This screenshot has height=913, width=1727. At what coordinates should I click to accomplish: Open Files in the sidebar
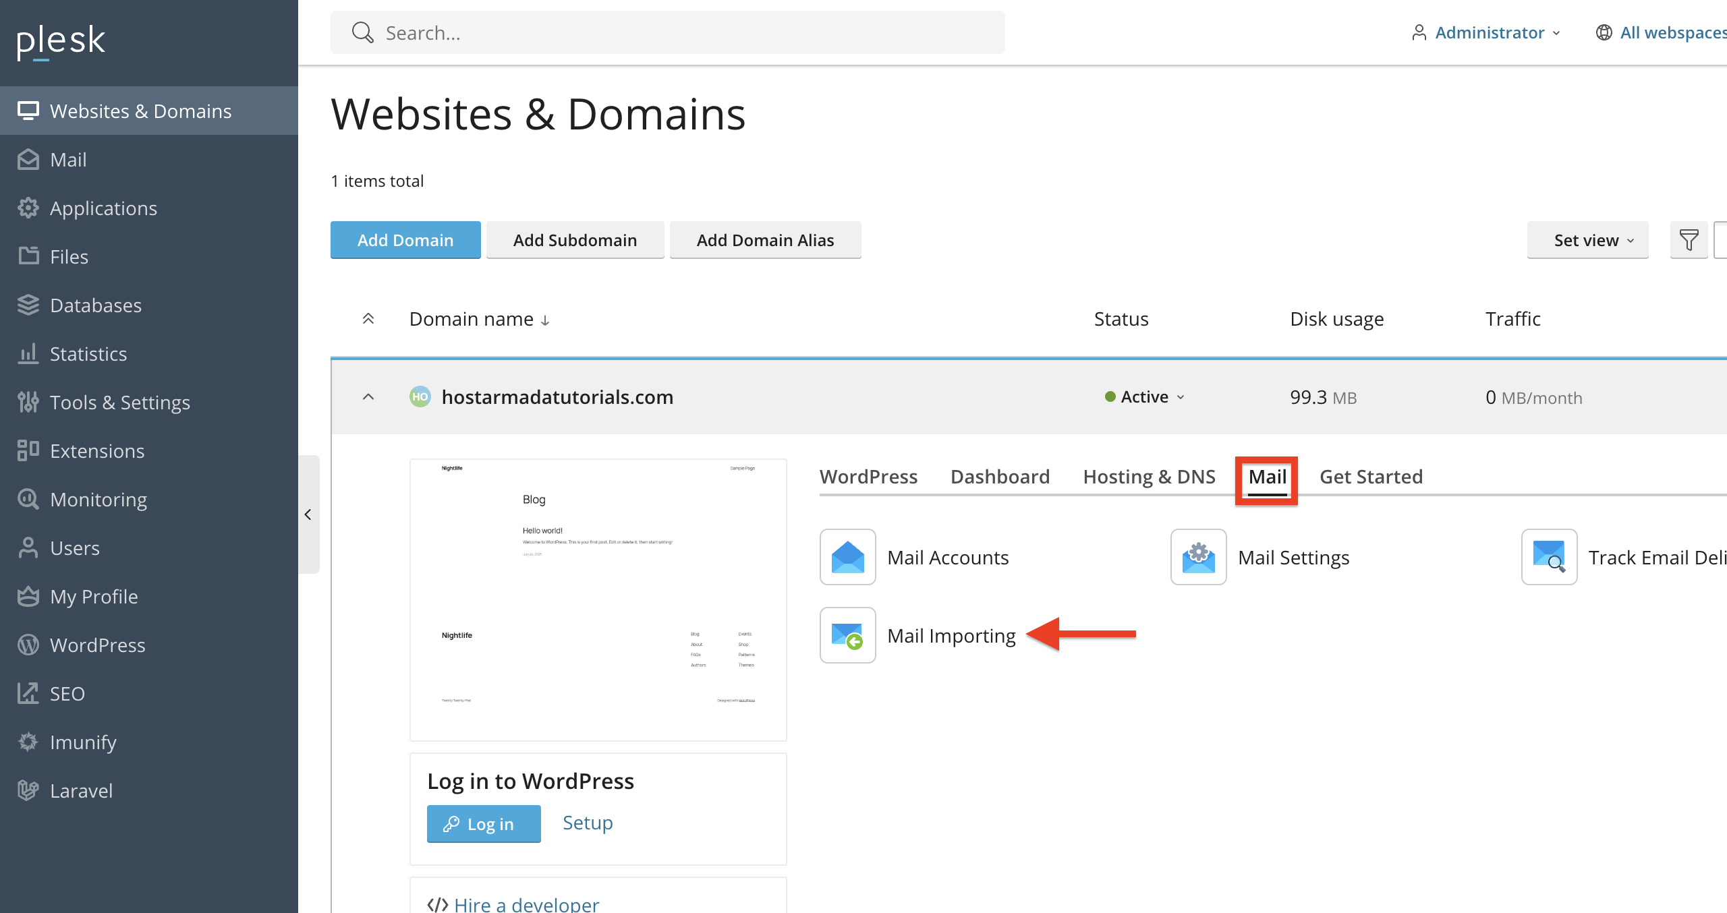(148, 256)
